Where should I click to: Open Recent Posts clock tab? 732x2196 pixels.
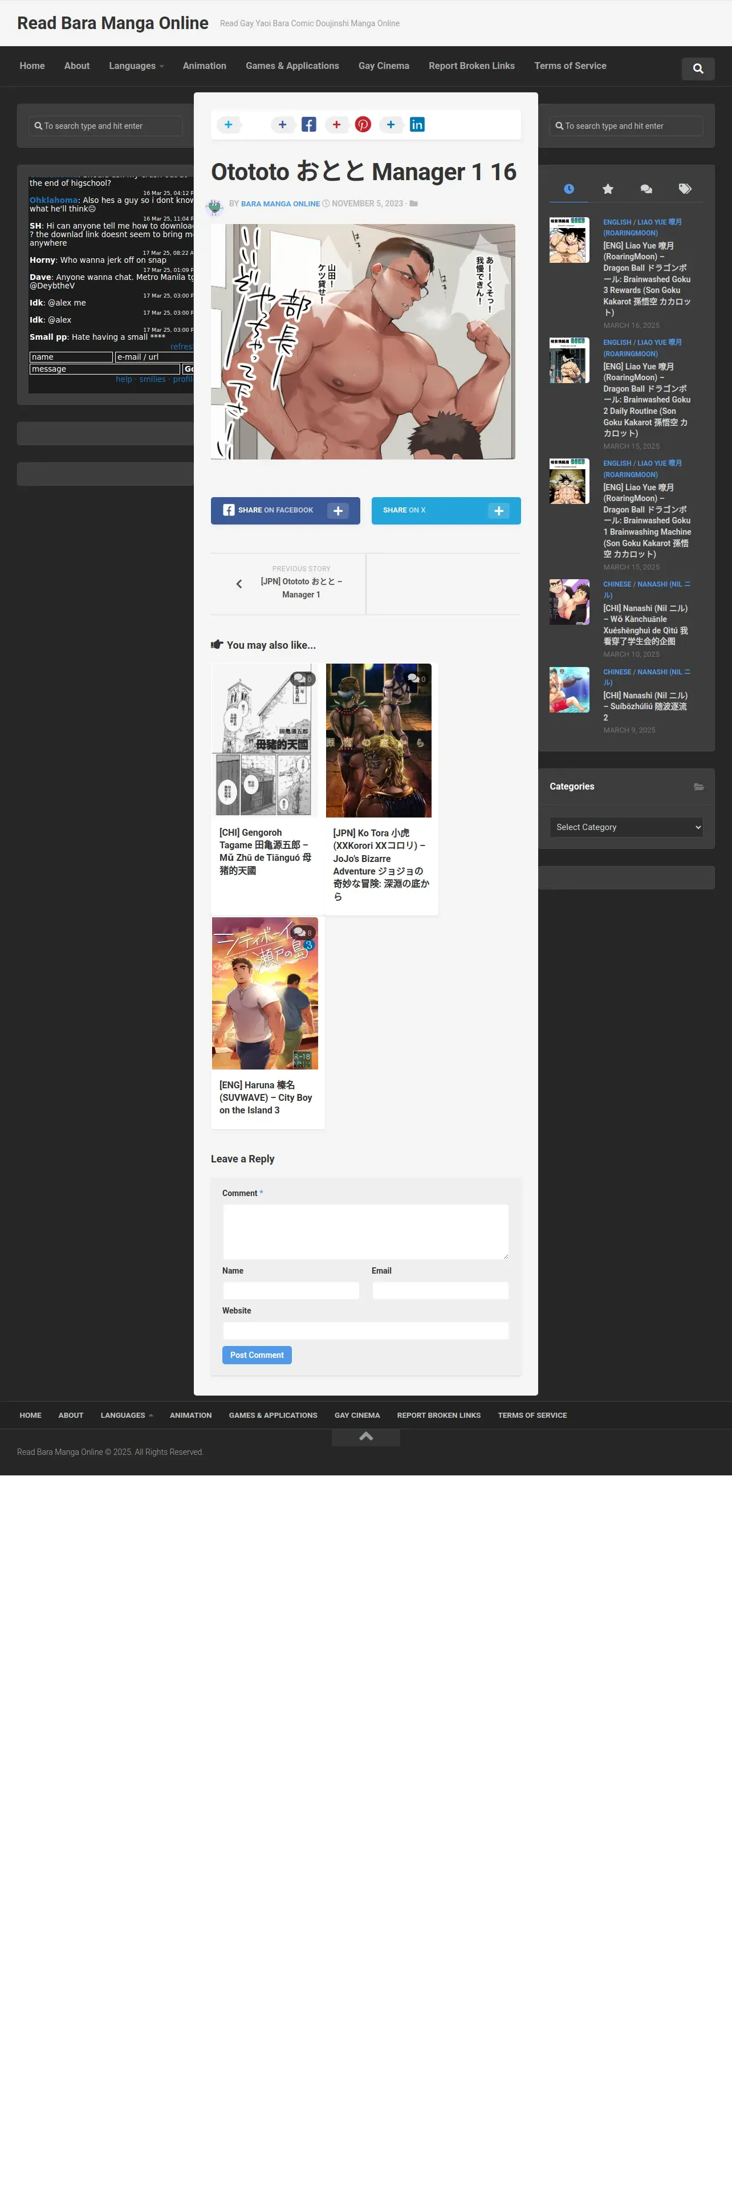tap(568, 188)
